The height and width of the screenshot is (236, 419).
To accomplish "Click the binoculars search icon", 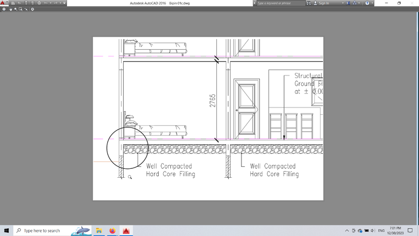I will [x=308, y=3].
